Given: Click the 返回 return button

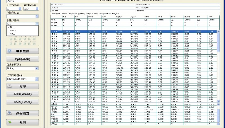Looking at the screenshot, I should point(22,122).
